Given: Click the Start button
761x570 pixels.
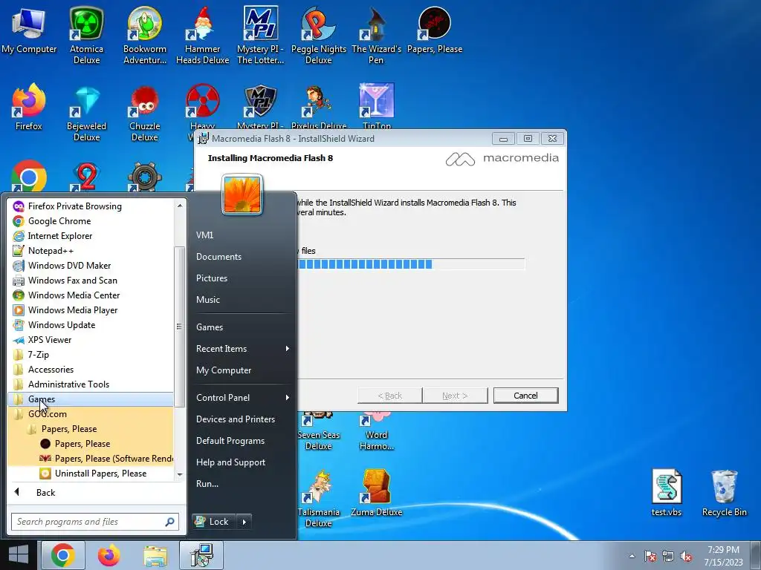Looking at the screenshot, I should click(x=19, y=555).
